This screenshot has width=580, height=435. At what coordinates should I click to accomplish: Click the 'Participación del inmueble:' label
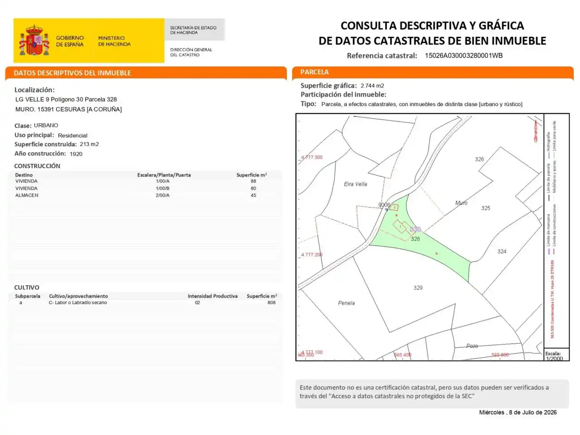point(343,95)
